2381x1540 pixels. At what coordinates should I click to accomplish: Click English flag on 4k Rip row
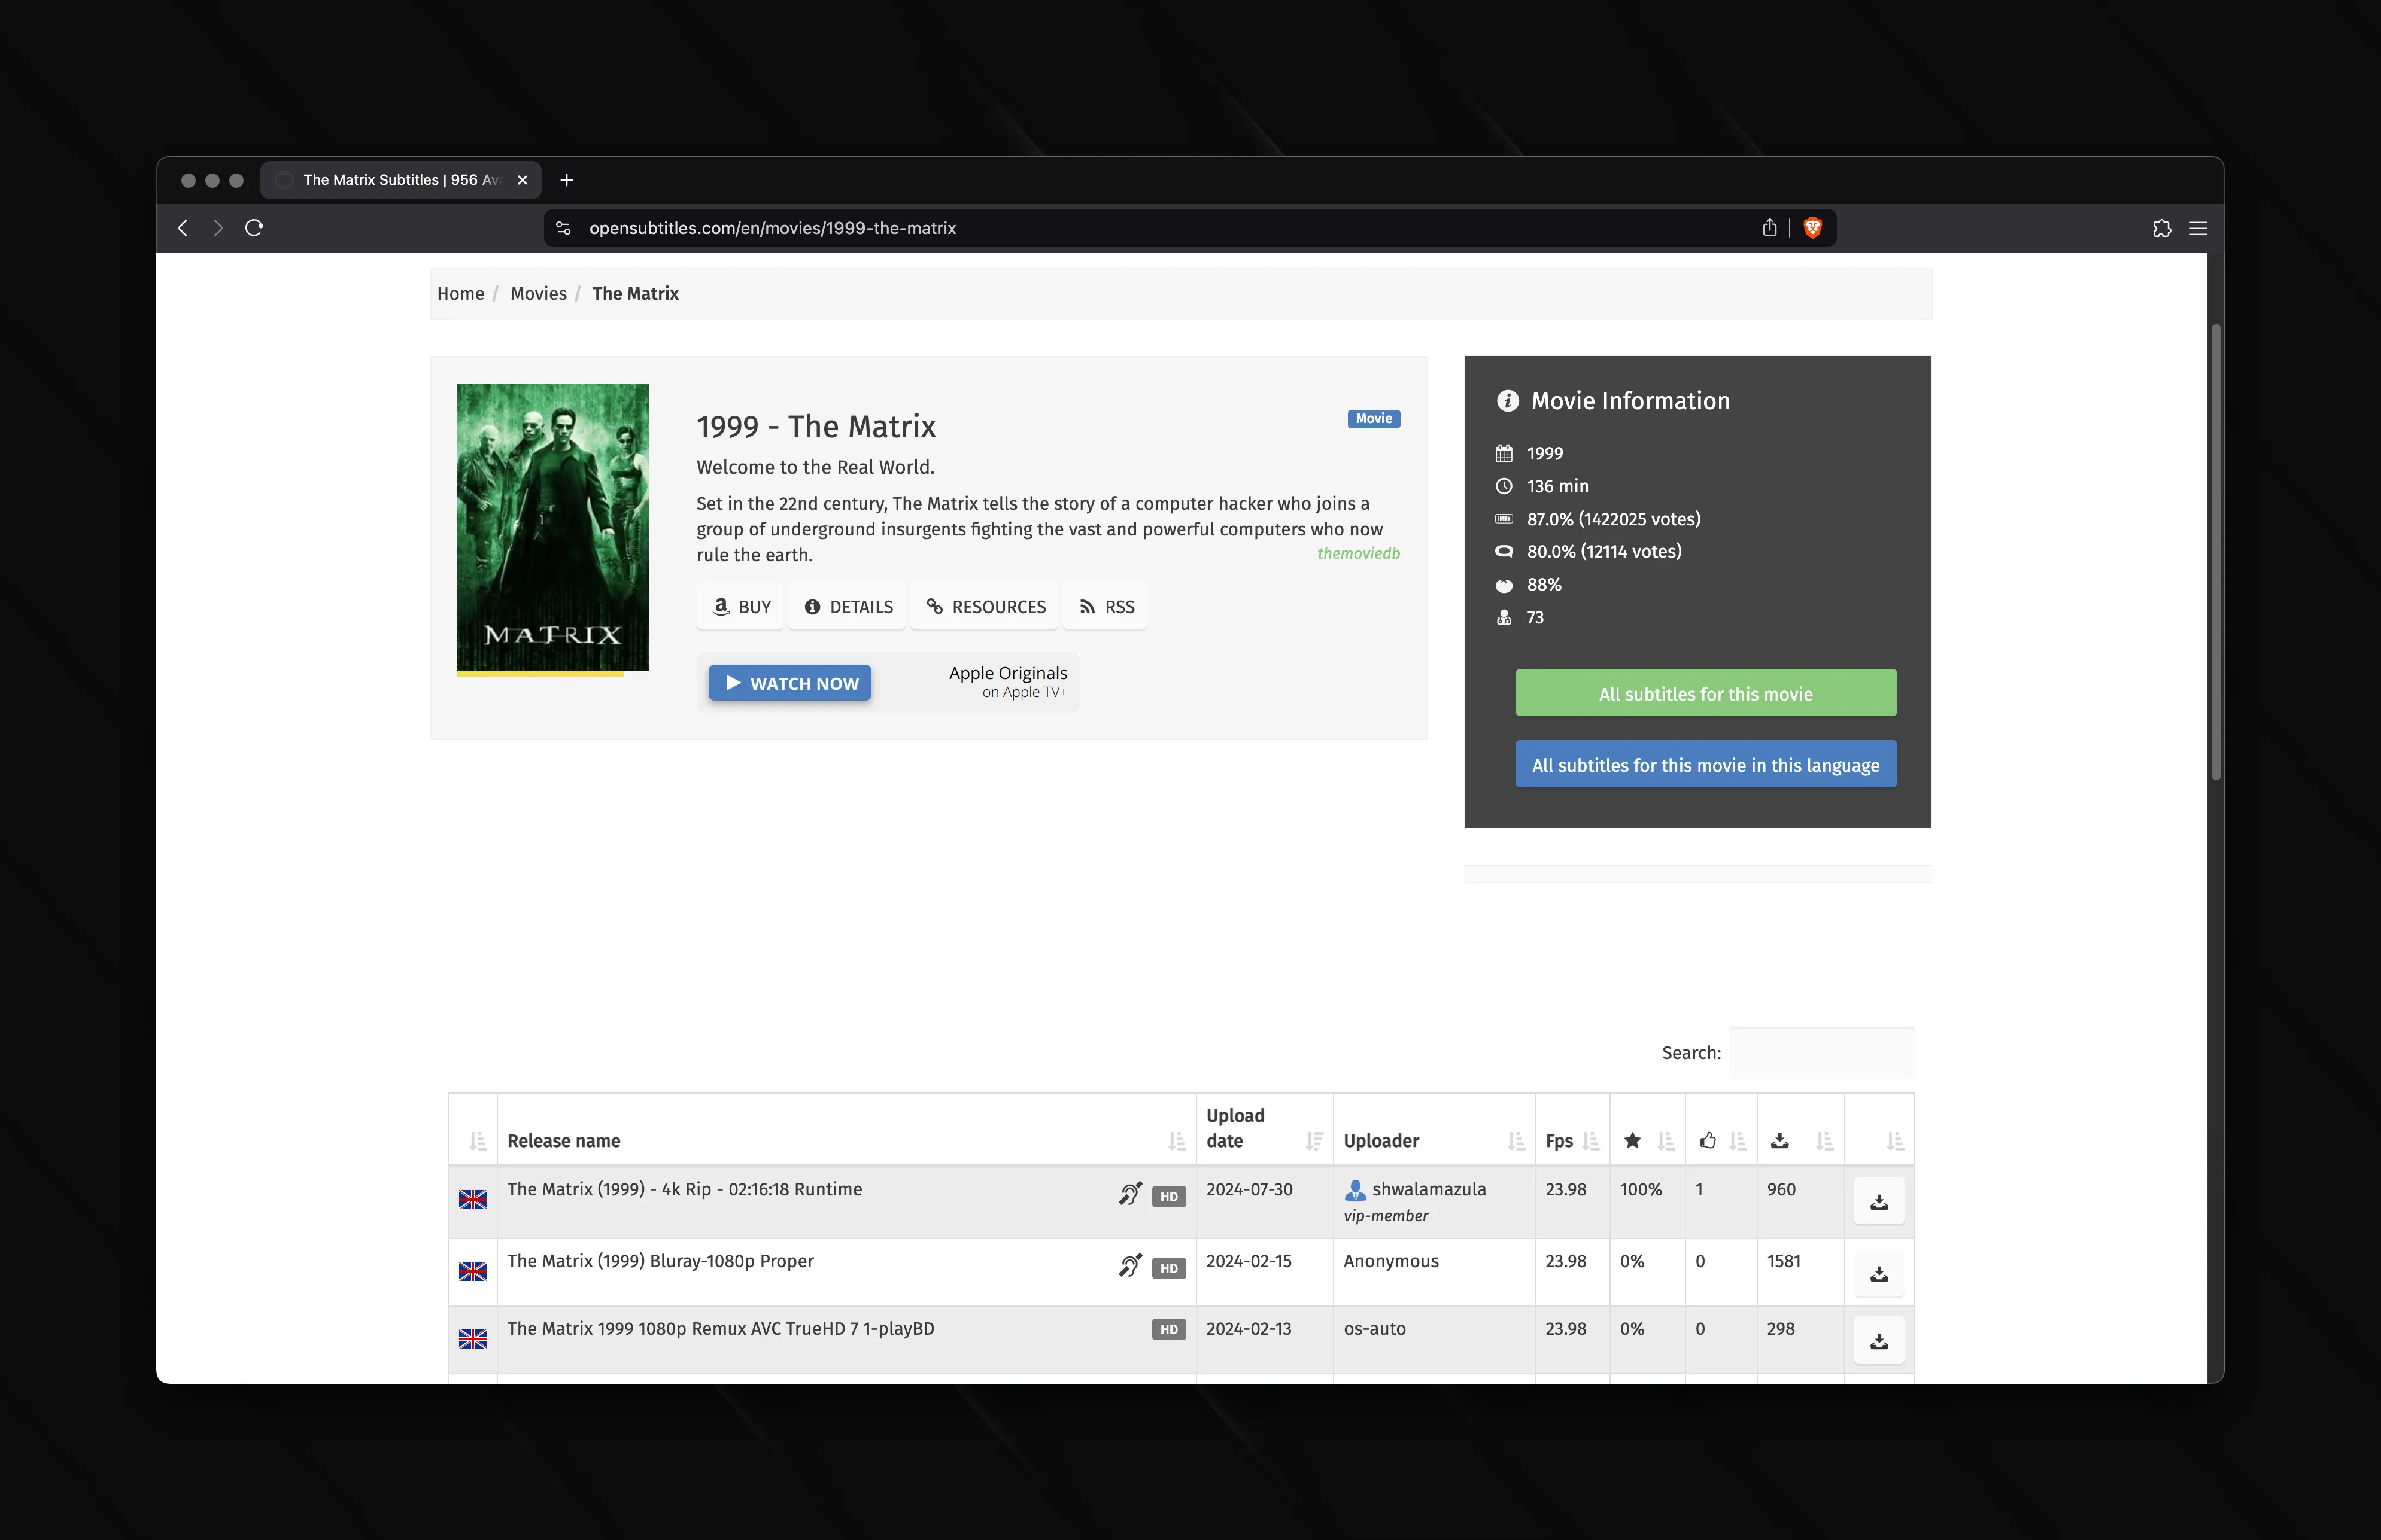pyautogui.click(x=472, y=1199)
